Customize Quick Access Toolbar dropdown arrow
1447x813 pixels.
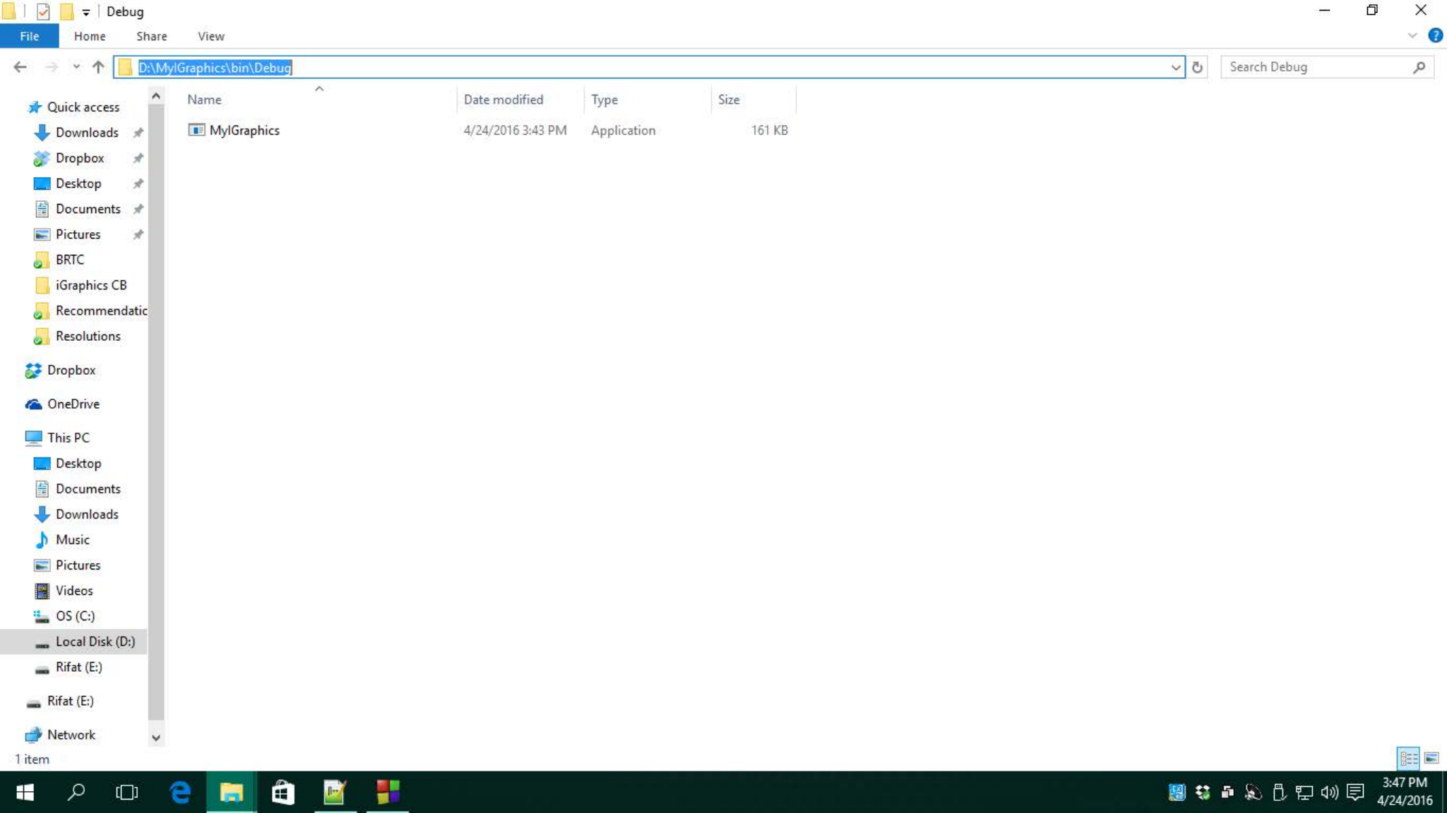[86, 12]
